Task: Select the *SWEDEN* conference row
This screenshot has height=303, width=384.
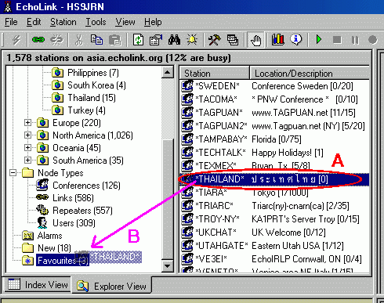Action: (x=274, y=86)
